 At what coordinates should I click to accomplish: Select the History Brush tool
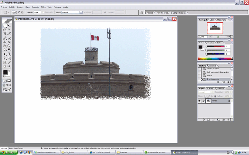(x=9, y=42)
